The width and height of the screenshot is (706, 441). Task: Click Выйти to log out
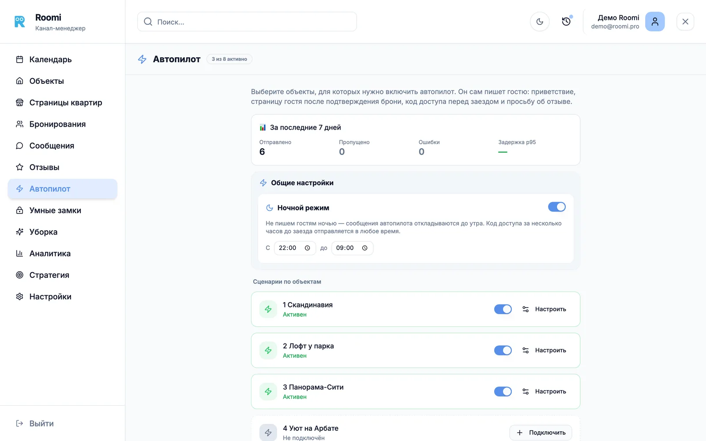[63, 423]
